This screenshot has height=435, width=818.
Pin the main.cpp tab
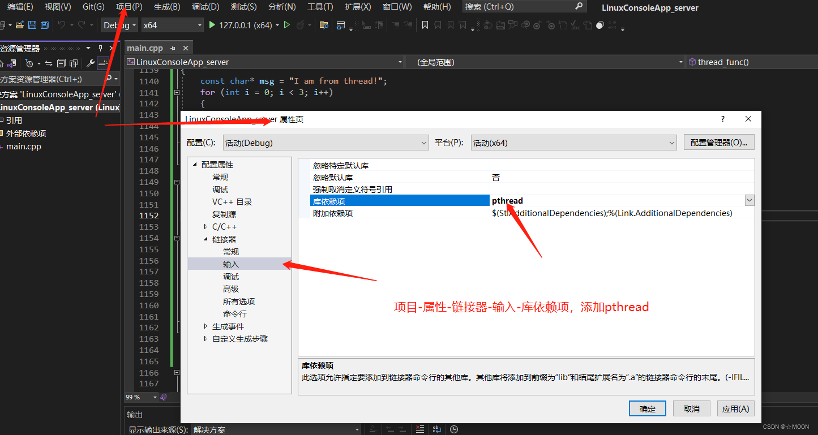coord(173,49)
